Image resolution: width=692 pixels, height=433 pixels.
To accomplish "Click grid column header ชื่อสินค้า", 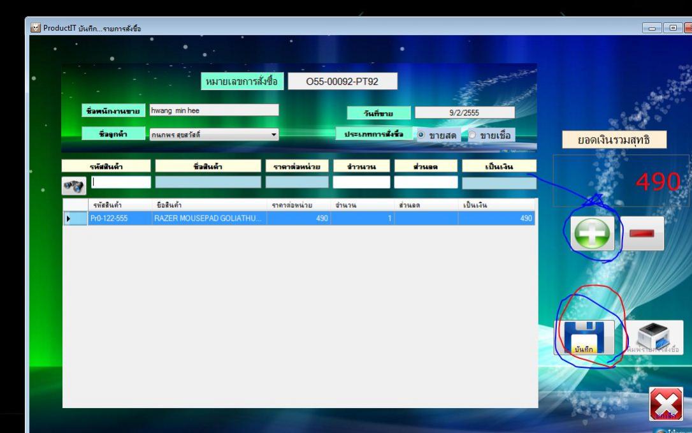I will tap(209, 205).
